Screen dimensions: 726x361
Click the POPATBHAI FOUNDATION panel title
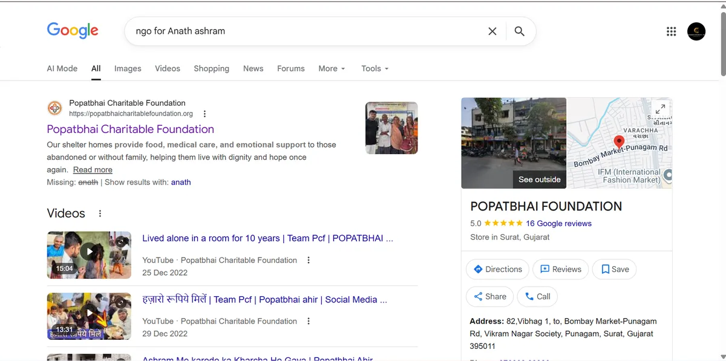pos(546,206)
